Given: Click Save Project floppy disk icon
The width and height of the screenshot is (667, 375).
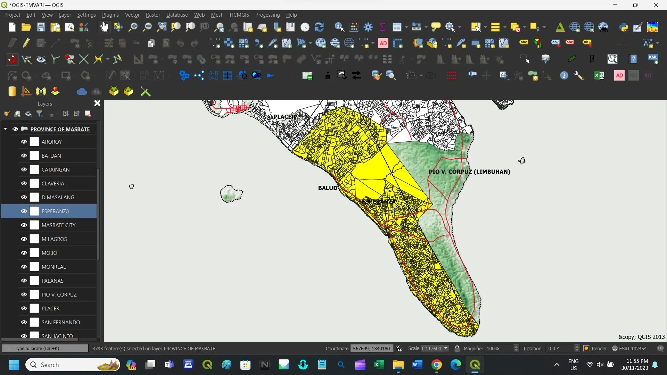Looking at the screenshot, I should pyautogui.click(x=41, y=27).
